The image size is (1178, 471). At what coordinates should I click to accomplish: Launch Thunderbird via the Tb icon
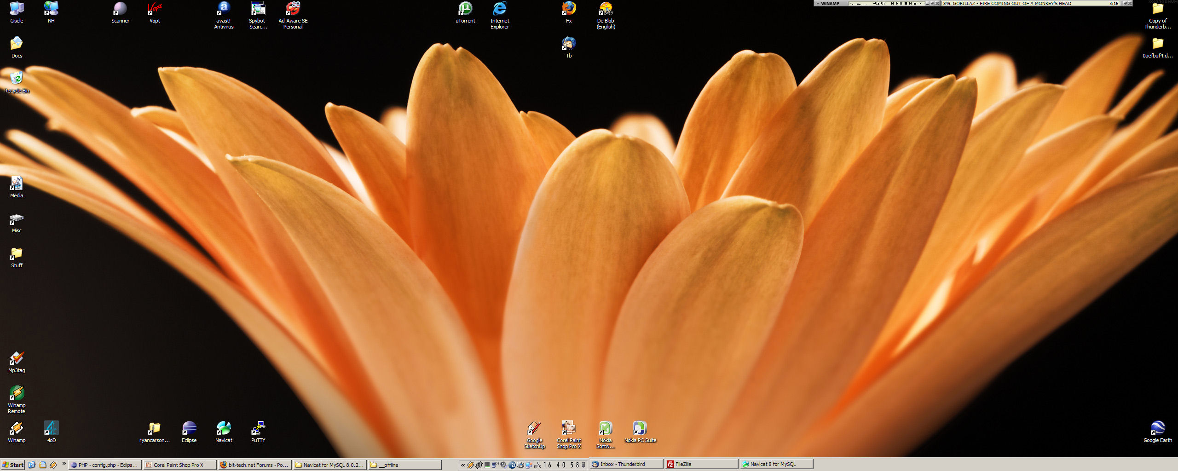click(569, 47)
